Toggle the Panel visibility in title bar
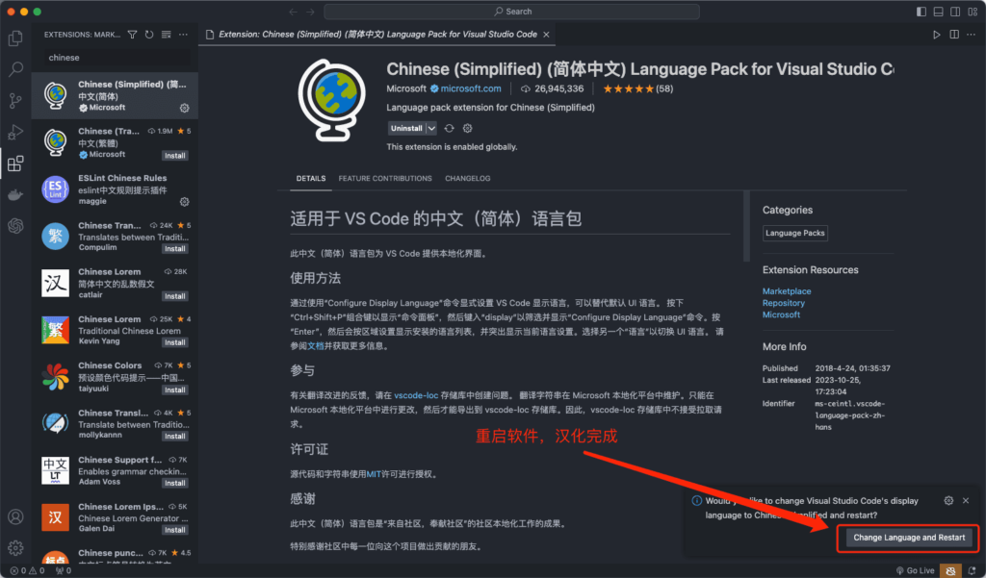Image resolution: width=986 pixels, height=578 pixels. pyautogui.click(x=938, y=10)
